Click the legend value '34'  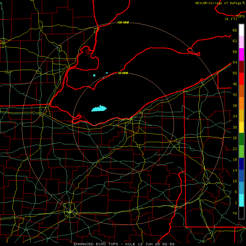pyautogui.click(x=235, y=116)
